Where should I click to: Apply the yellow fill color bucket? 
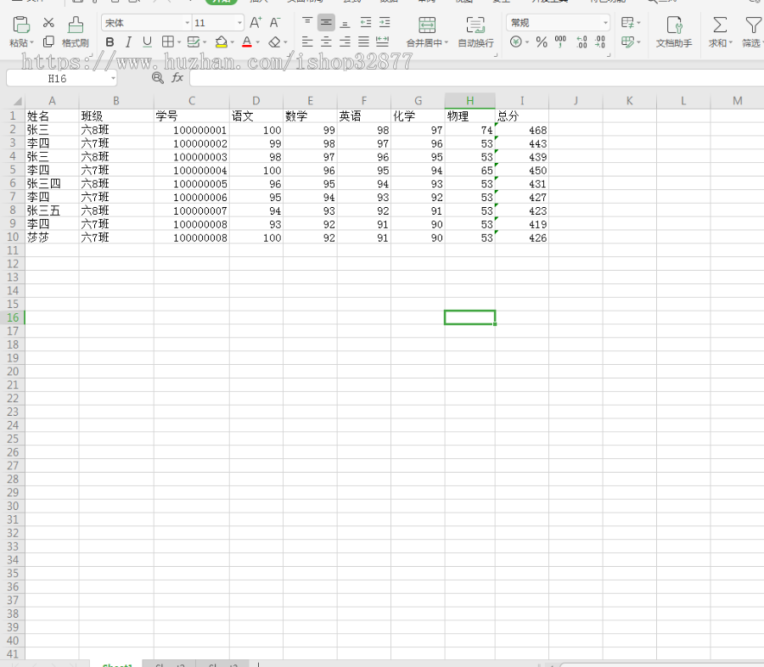pos(222,42)
